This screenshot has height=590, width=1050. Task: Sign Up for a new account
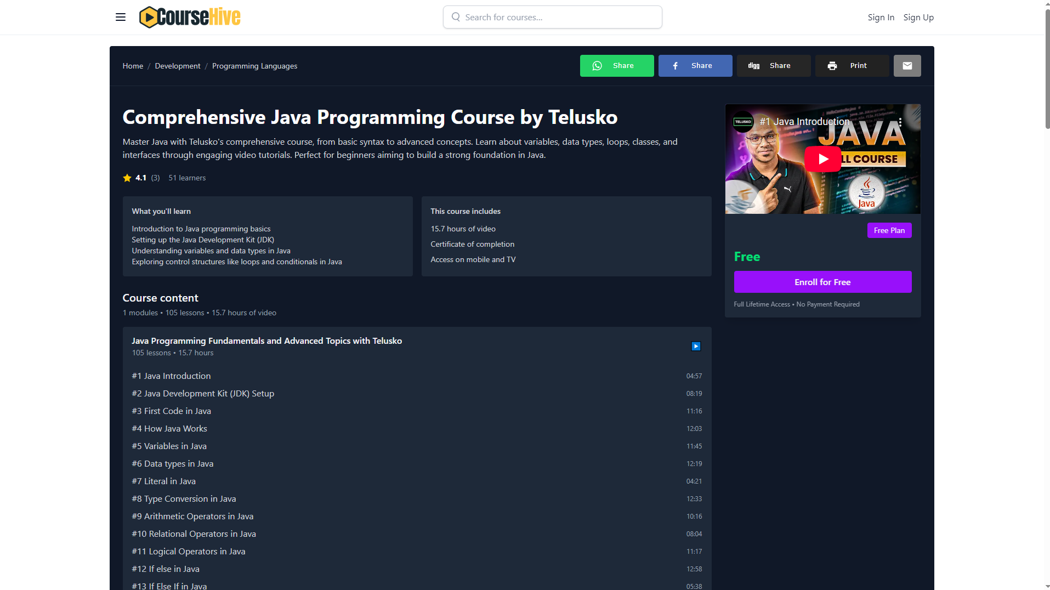pyautogui.click(x=918, y=17)
